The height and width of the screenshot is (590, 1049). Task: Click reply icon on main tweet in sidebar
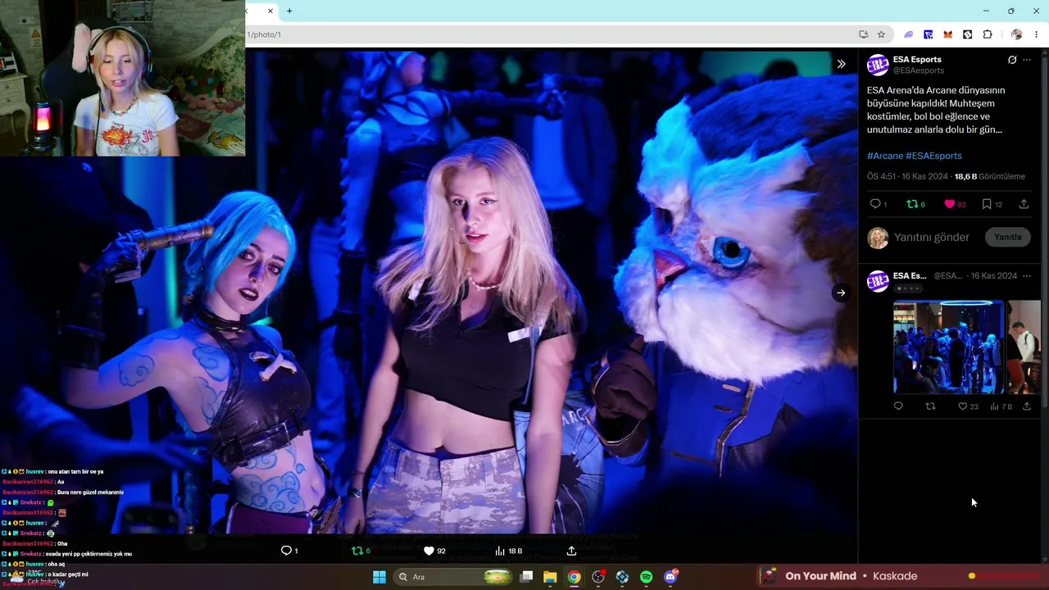(x=875, y=204)
